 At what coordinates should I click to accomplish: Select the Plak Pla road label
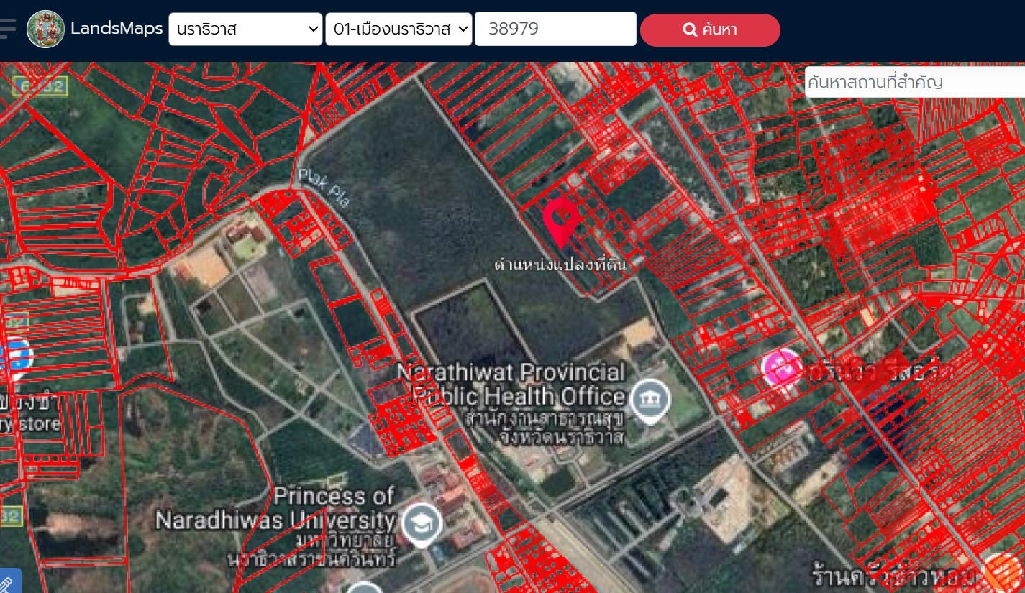click(x=324, y=188)
